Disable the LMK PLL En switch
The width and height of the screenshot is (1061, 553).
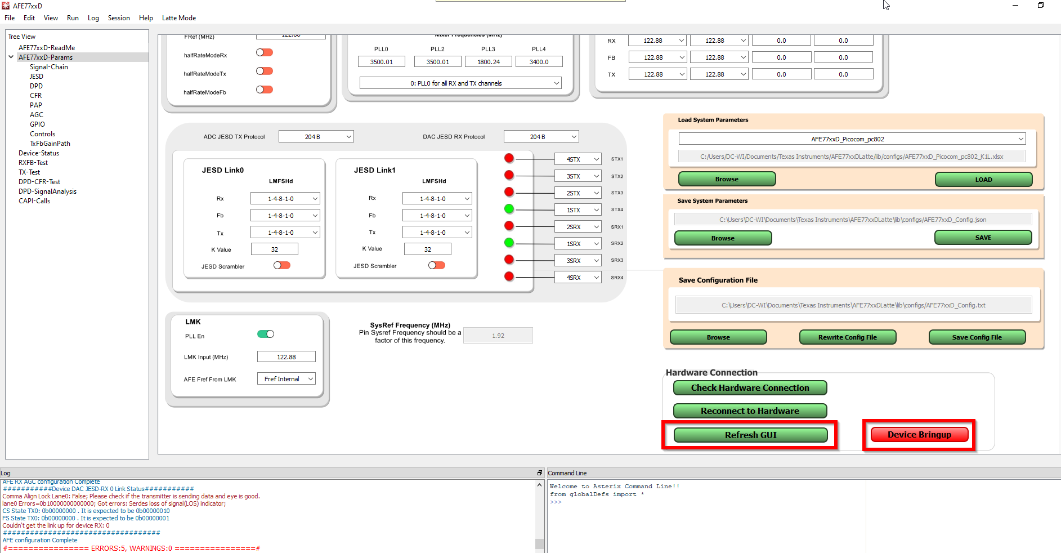266,334
